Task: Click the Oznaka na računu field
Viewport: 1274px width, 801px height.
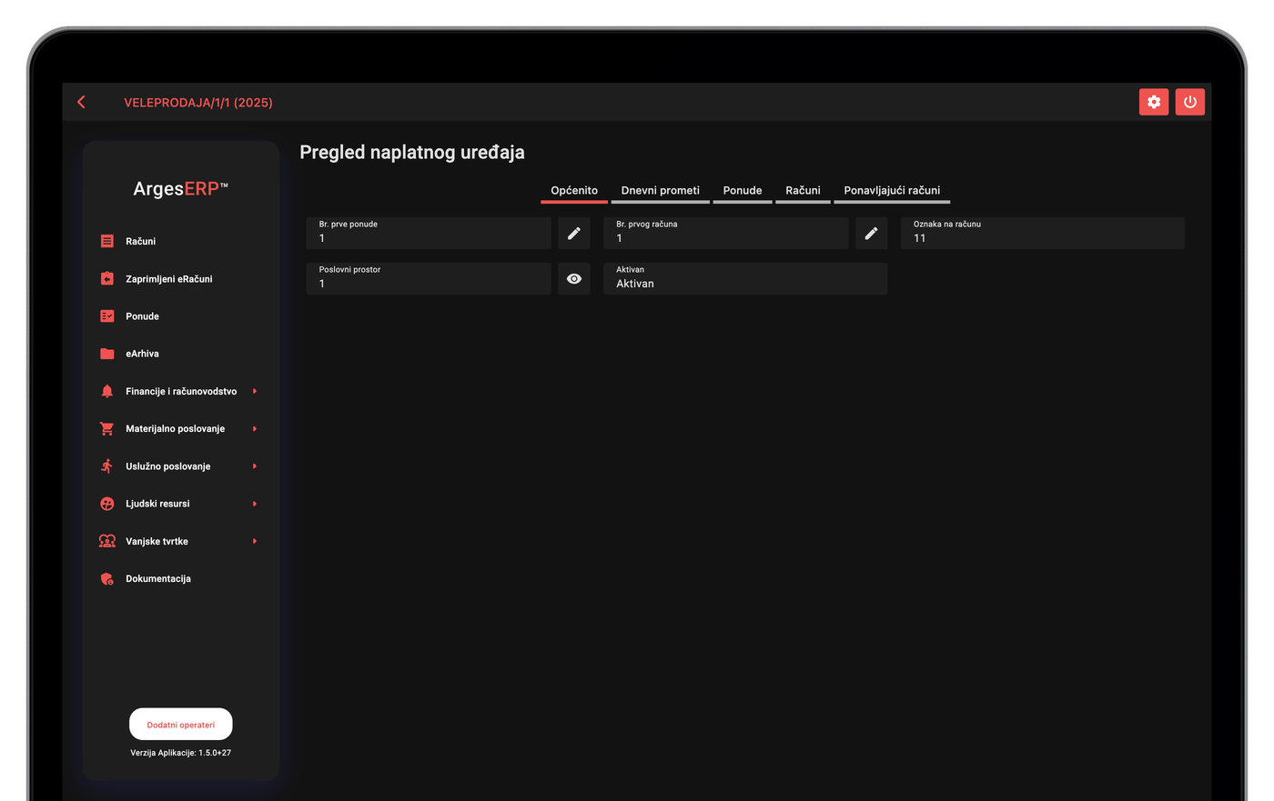Action: point(1043,233)
